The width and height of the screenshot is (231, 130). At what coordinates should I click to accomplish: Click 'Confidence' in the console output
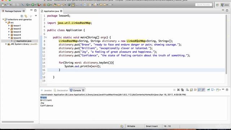pyautogui.click(x=47, y=106)
